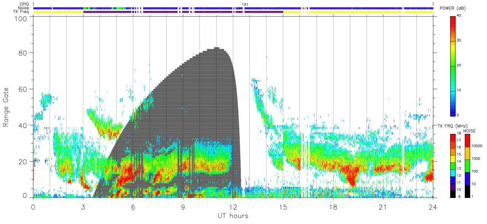Click y-axis tick label '20' on range axis

tap(23, 162)
